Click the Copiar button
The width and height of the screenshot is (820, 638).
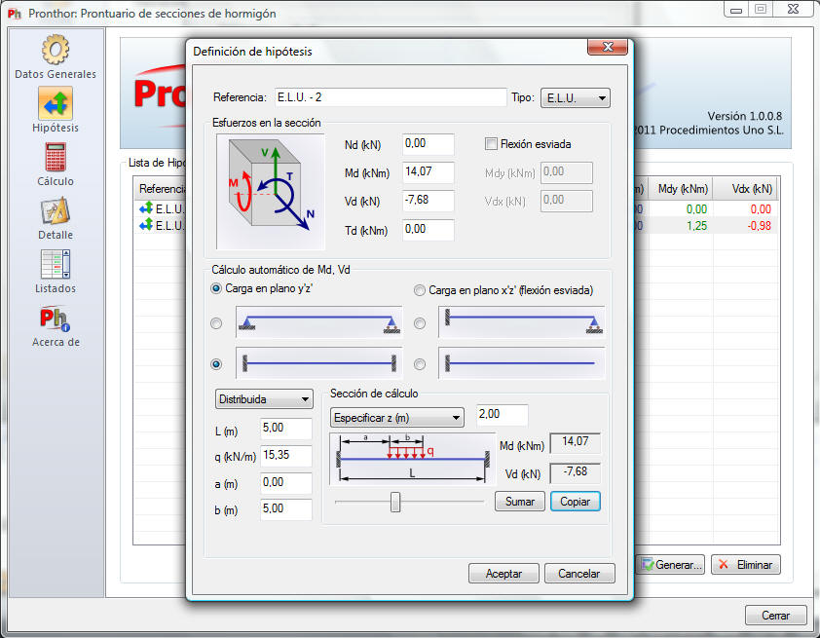coord(576,501)
